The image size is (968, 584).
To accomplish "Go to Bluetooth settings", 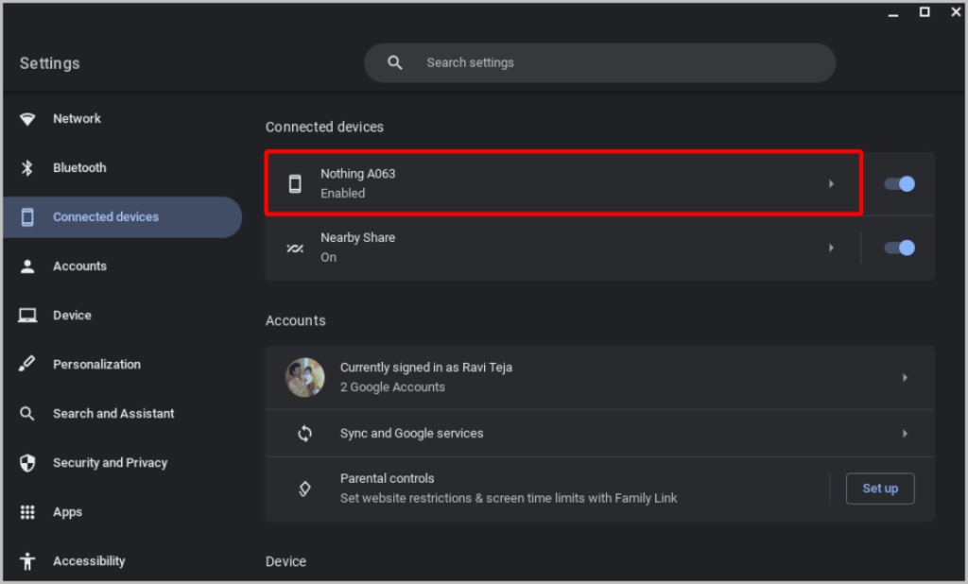I will pos(122,168).
